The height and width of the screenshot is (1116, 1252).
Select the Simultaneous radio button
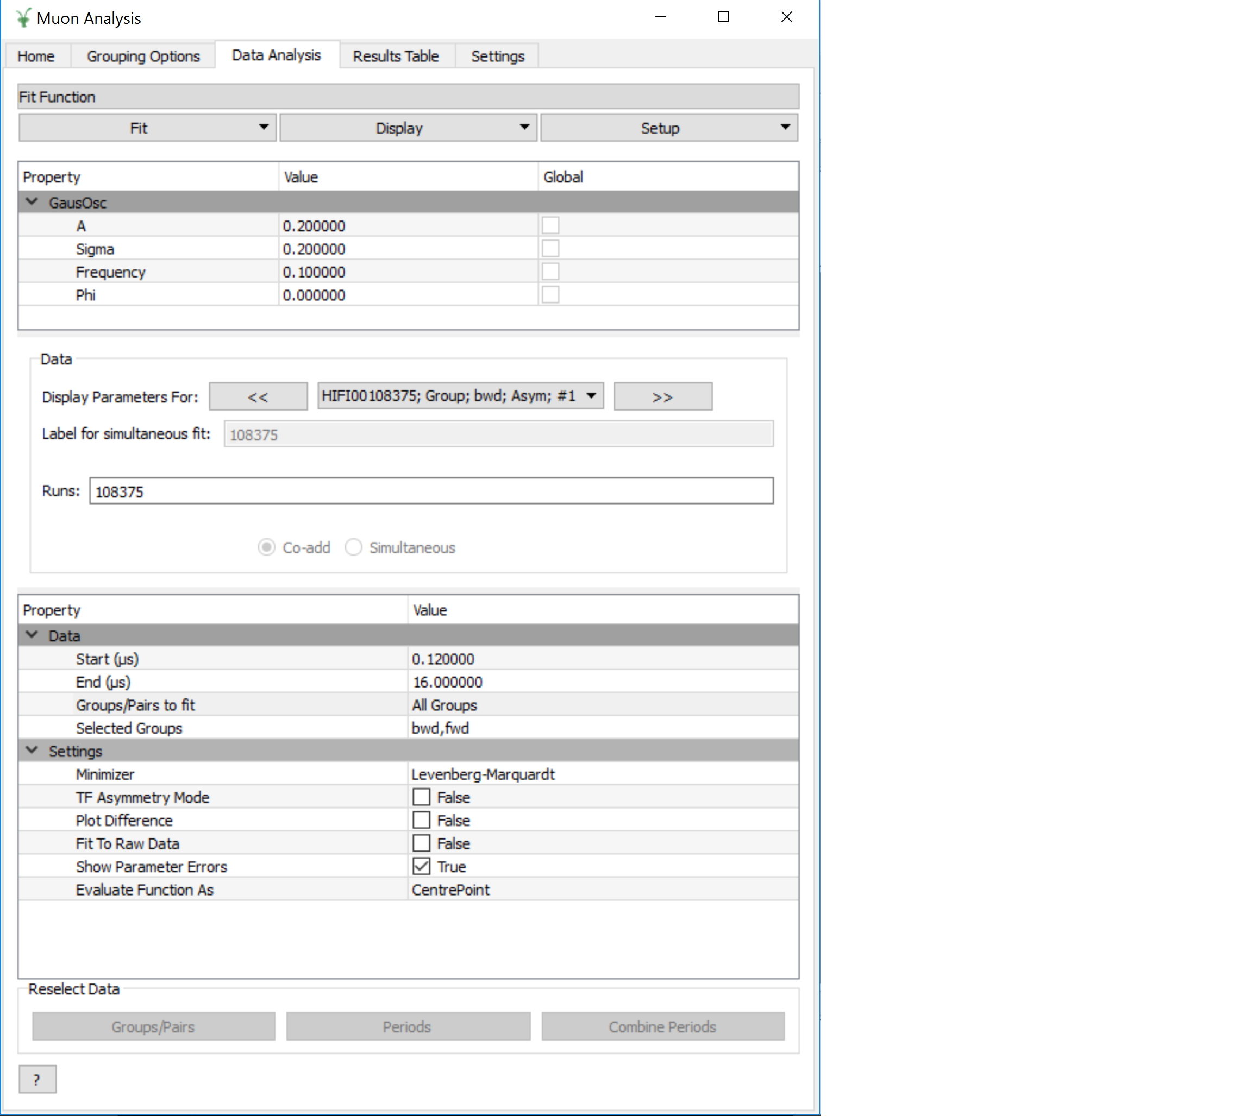point(354,547)
